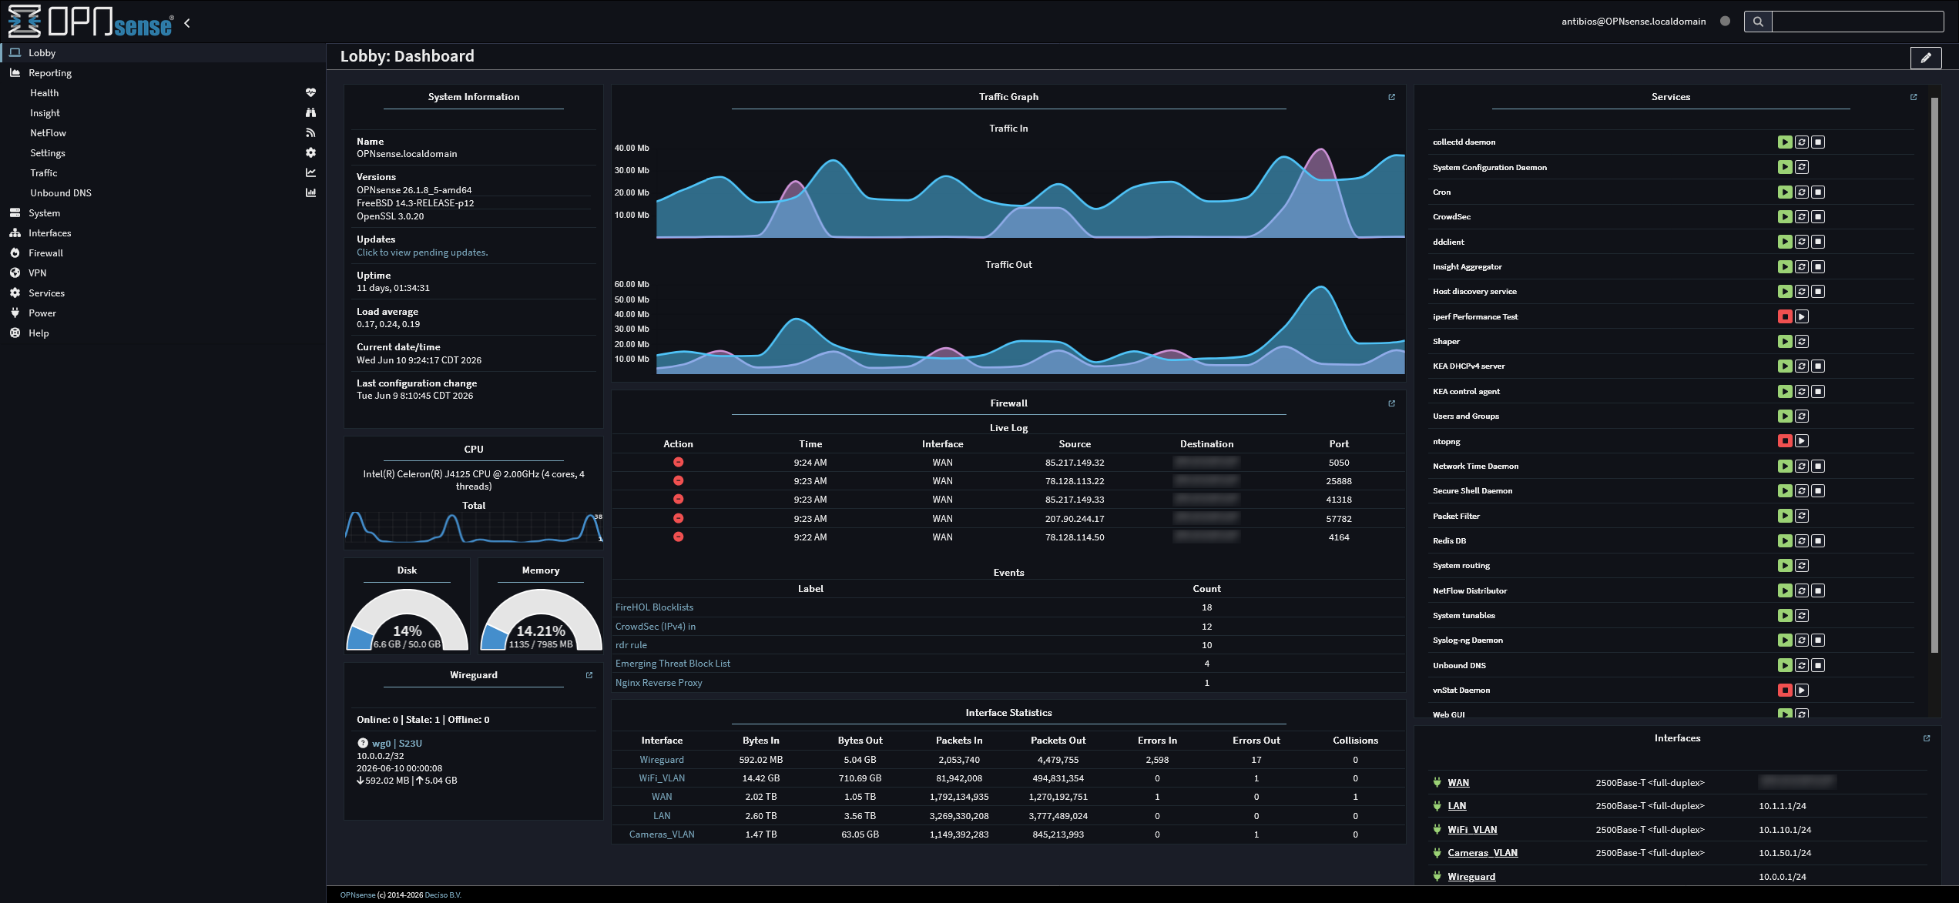Click the search magnifier icon
The height and width of the screenshot is (903, 1959).
pos(1758,22)
